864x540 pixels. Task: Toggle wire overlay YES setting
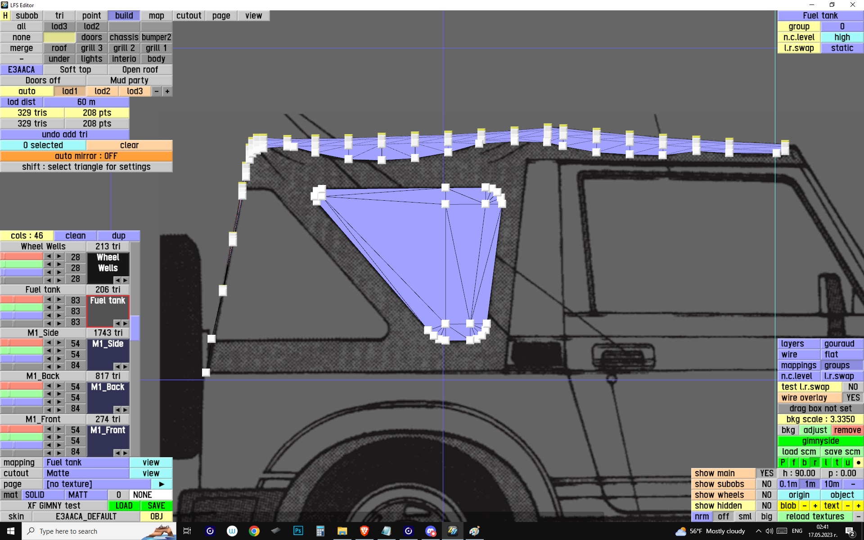852,397
